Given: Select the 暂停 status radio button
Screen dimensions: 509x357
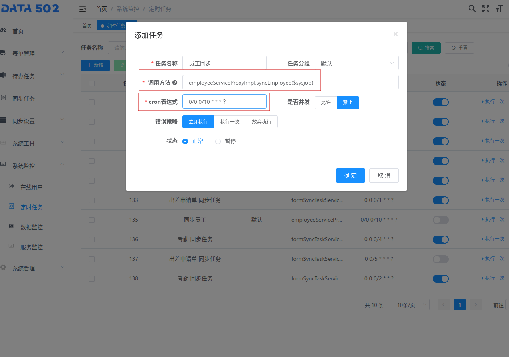Looking at the screenshot, I should tap(218, 141).
